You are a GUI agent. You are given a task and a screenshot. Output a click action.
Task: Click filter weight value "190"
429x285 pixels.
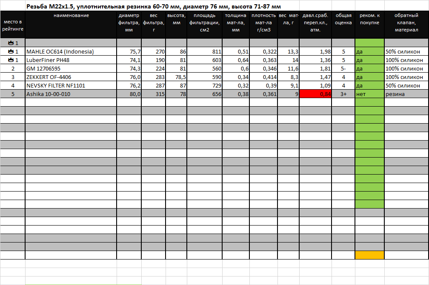(154, 60)
